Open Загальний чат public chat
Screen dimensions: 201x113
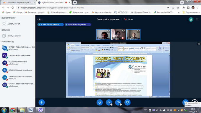(14, 24)
